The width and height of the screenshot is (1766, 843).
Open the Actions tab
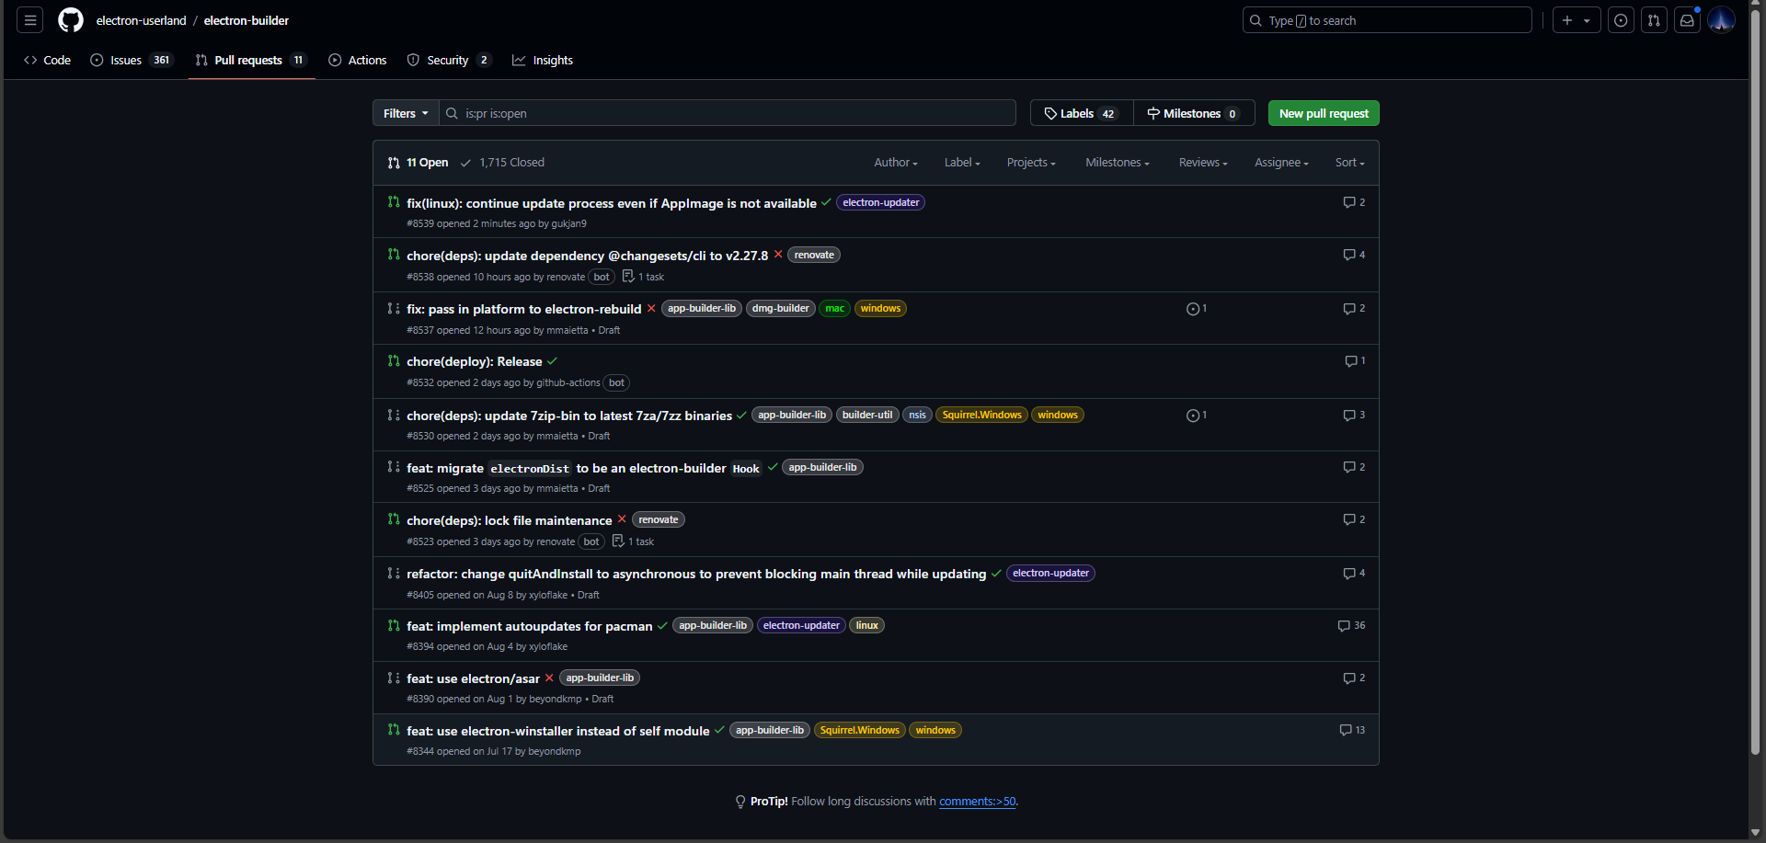point(357,60)
